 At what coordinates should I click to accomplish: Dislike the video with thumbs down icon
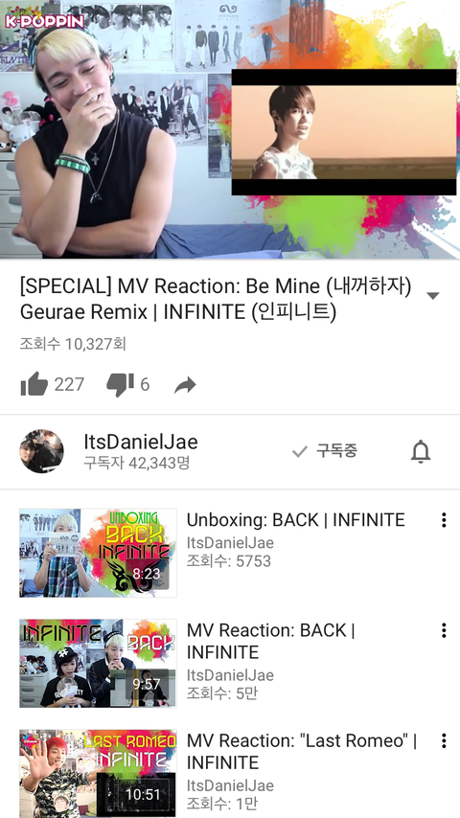(120, 385)
